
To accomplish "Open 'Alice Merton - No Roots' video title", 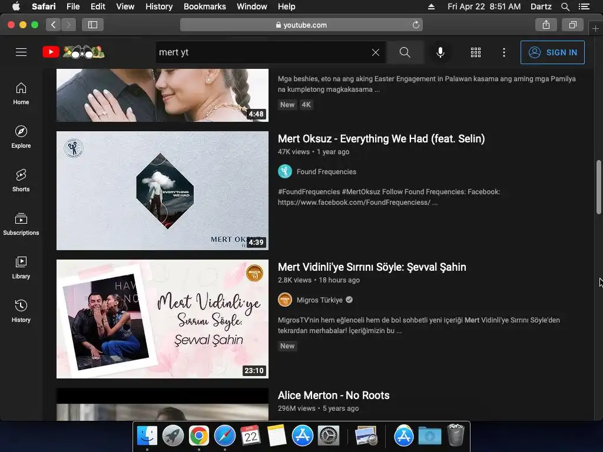I will coord(333,395).
